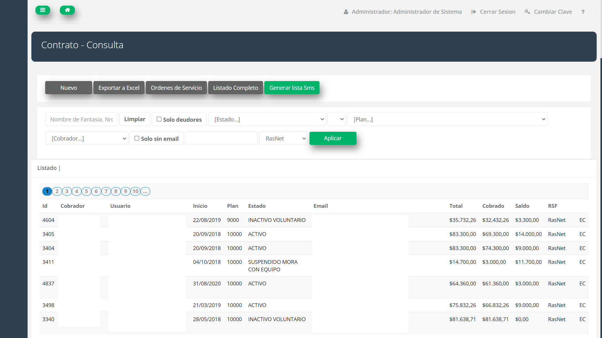
Task: Click the Usuario column header
Action: click(x=120, y=206)
